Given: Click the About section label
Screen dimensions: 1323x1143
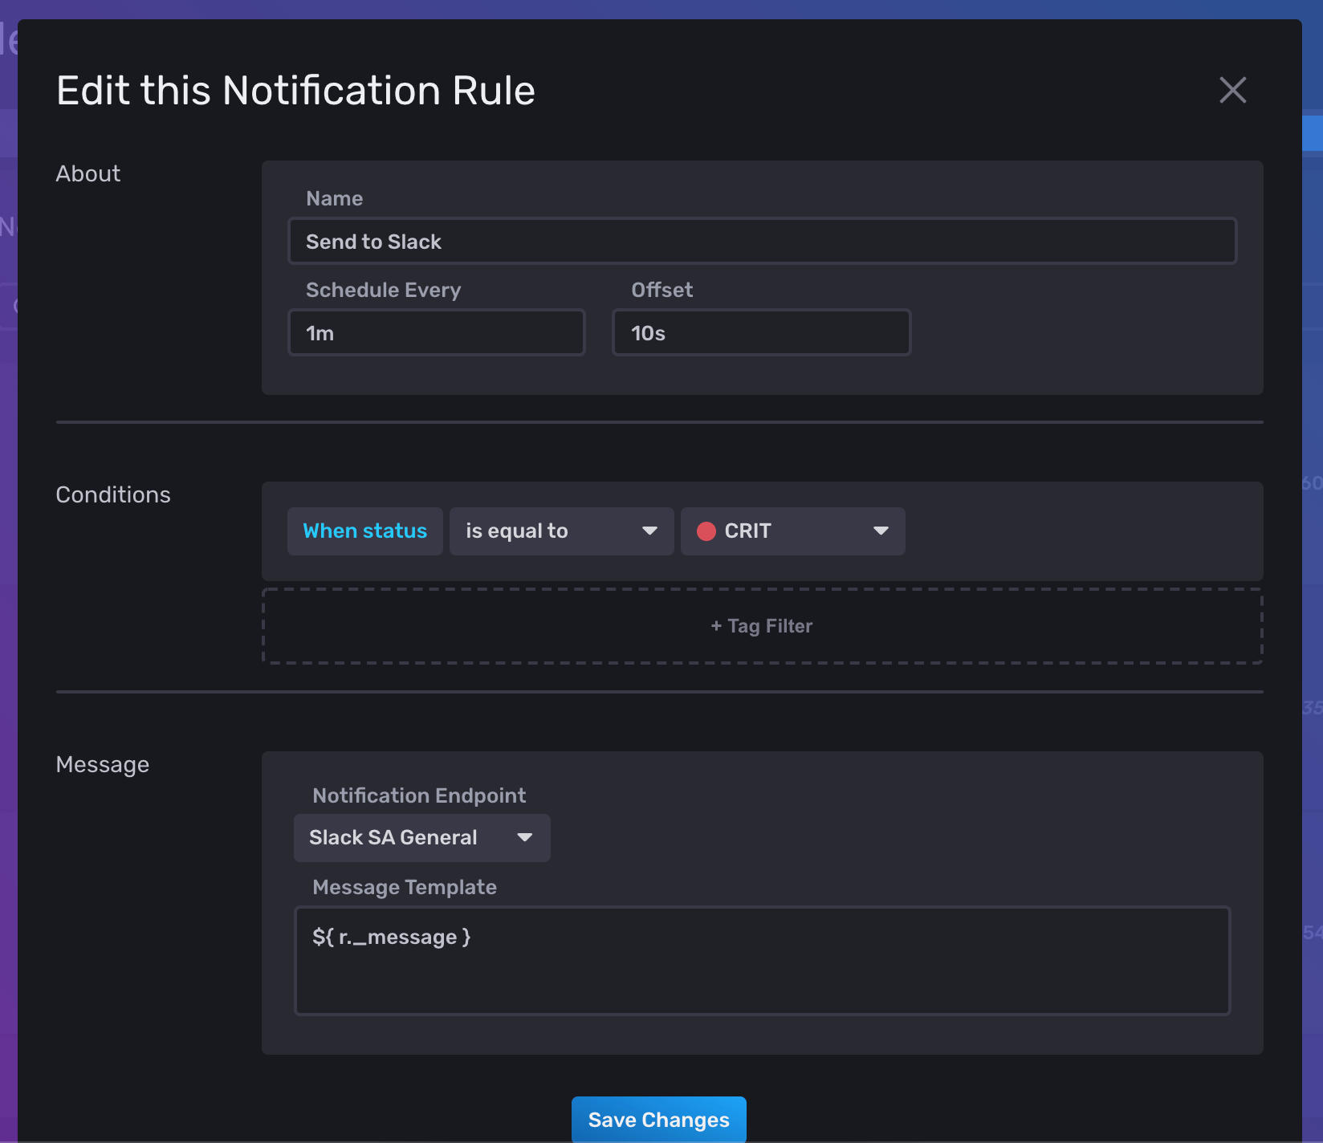Looking at the screenshot, I should click(88, 173).
